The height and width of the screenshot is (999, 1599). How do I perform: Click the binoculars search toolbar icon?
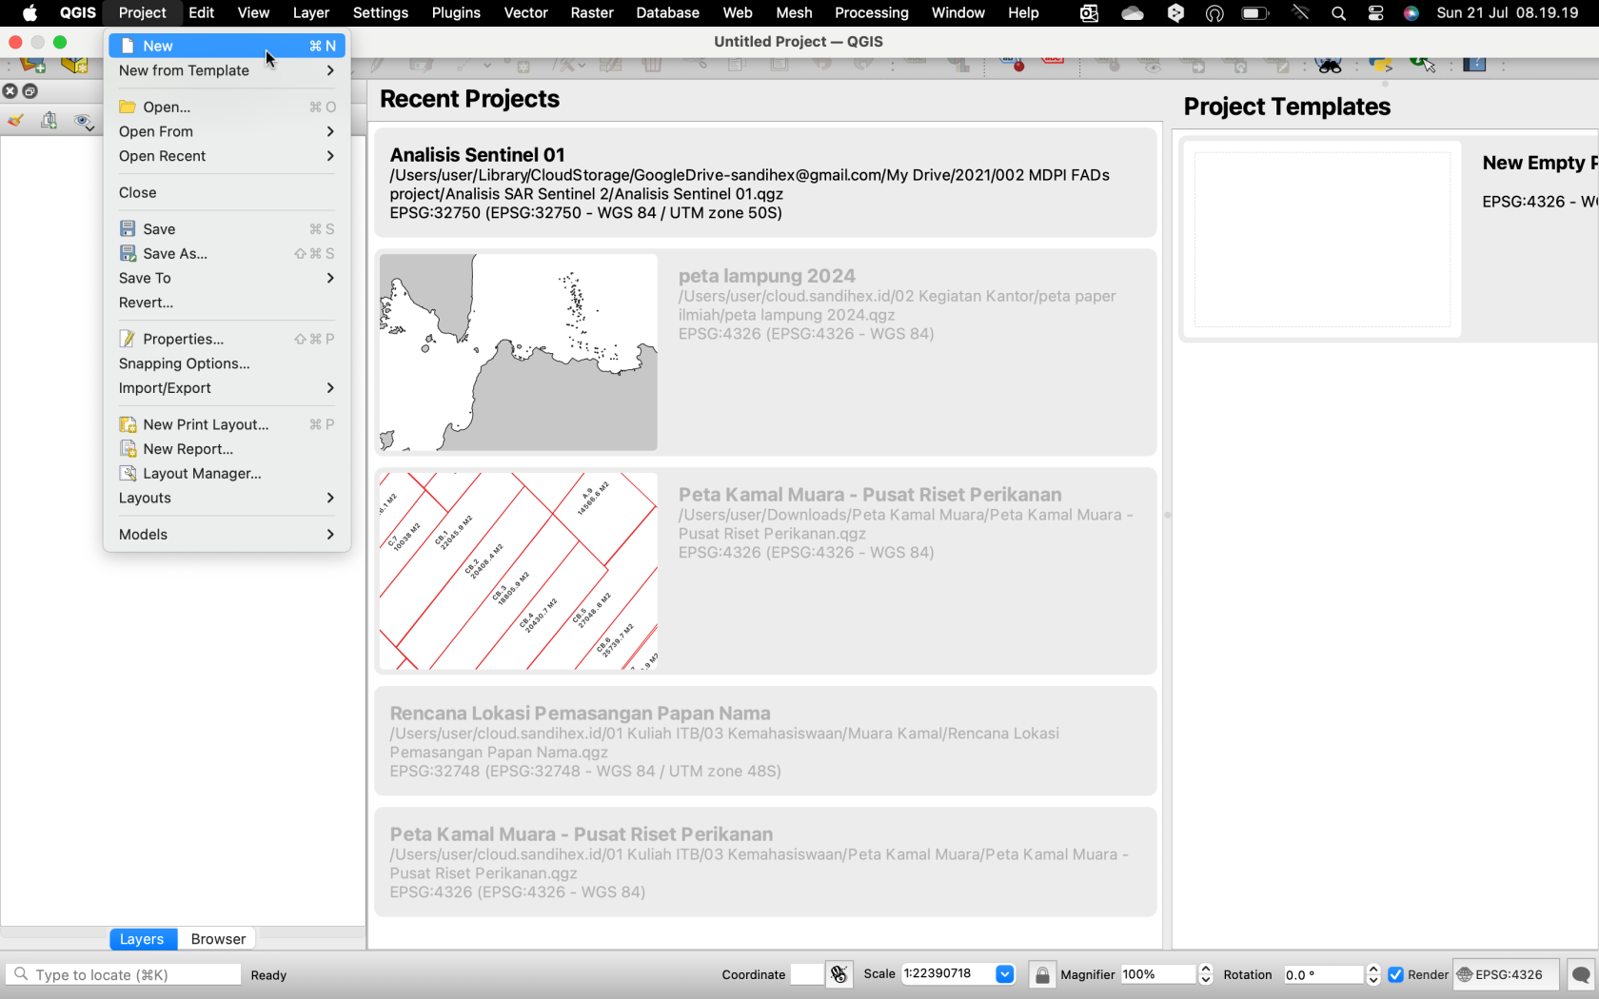click(x=1329, y=65)
